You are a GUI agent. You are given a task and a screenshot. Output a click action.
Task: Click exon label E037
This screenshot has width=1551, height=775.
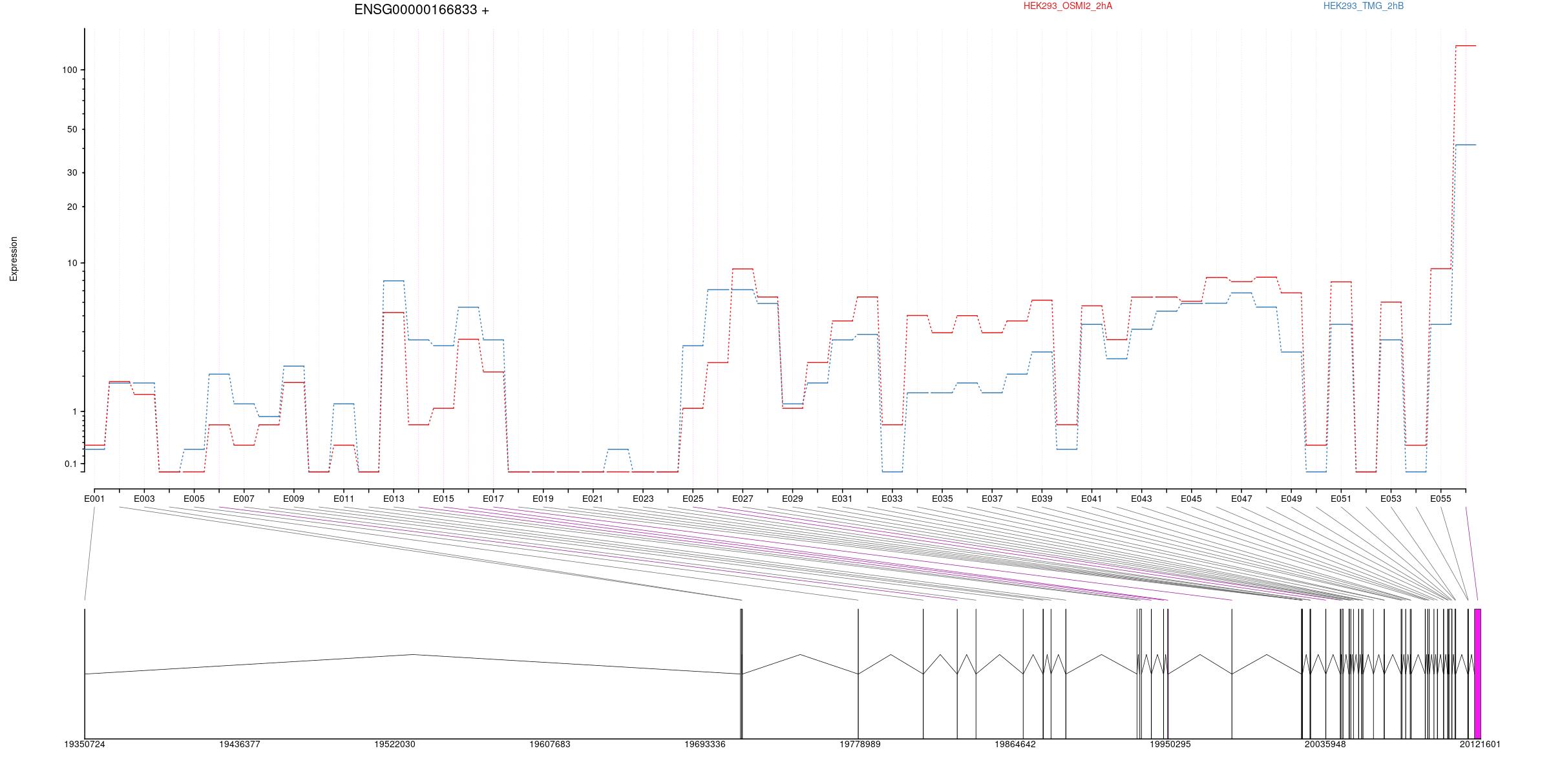(992, 499)
